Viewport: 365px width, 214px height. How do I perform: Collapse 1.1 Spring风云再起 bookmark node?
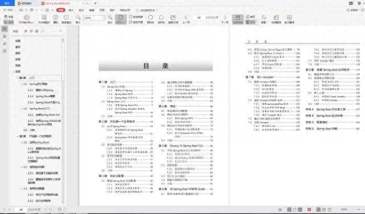[x=22, y=84]
